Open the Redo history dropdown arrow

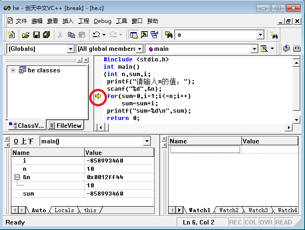tap(121, 35)
